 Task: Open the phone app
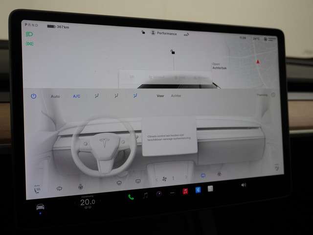click(131, 197)
